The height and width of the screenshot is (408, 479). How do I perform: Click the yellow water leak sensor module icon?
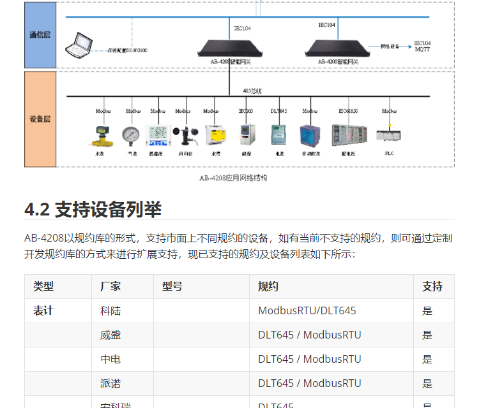click(216, 135)
